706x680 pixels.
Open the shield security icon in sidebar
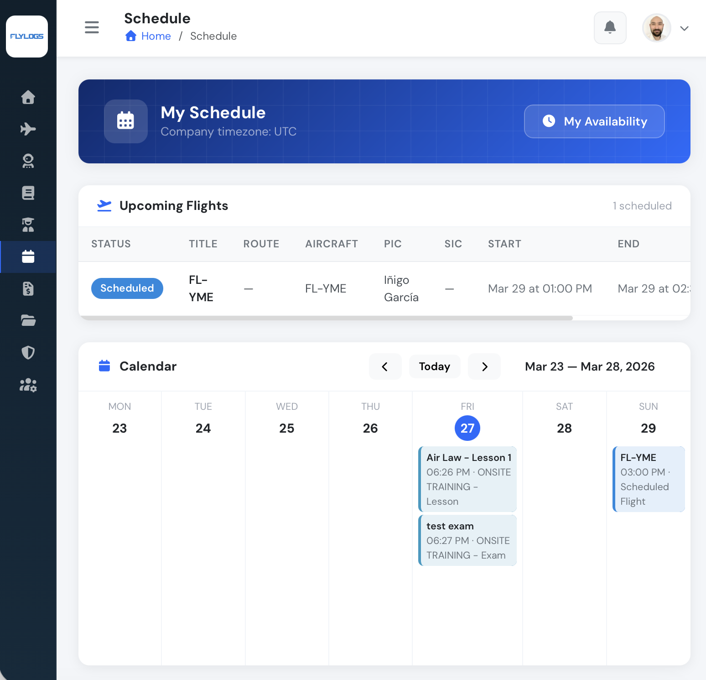pos(28,353)
